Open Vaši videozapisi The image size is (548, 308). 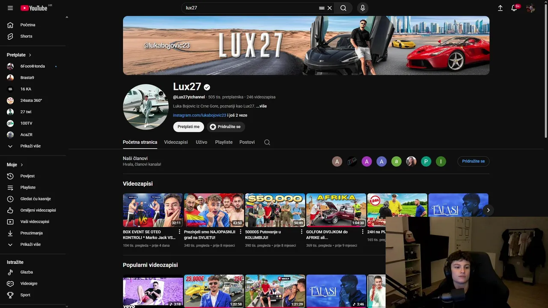[34, 222]
